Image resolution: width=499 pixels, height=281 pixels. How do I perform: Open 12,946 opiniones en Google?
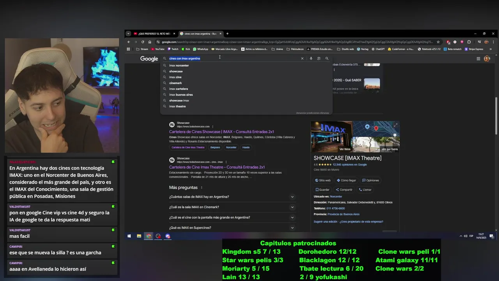tap(350, 165)
